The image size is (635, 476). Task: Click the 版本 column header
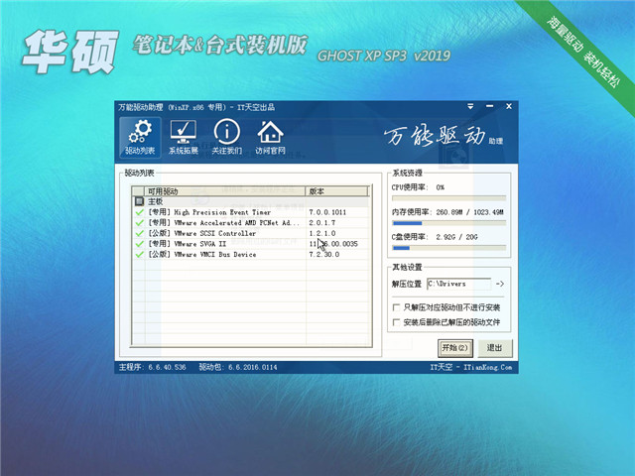point(336,191)
